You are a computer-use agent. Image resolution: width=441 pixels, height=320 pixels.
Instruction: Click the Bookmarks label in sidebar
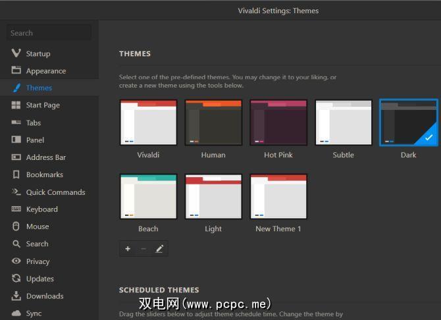[45, 174]
